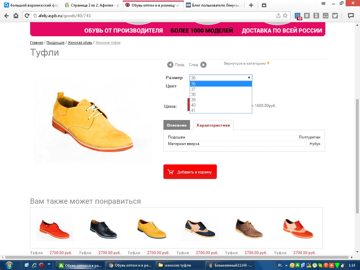Reload the page with the refresh icon

(27, 16)
